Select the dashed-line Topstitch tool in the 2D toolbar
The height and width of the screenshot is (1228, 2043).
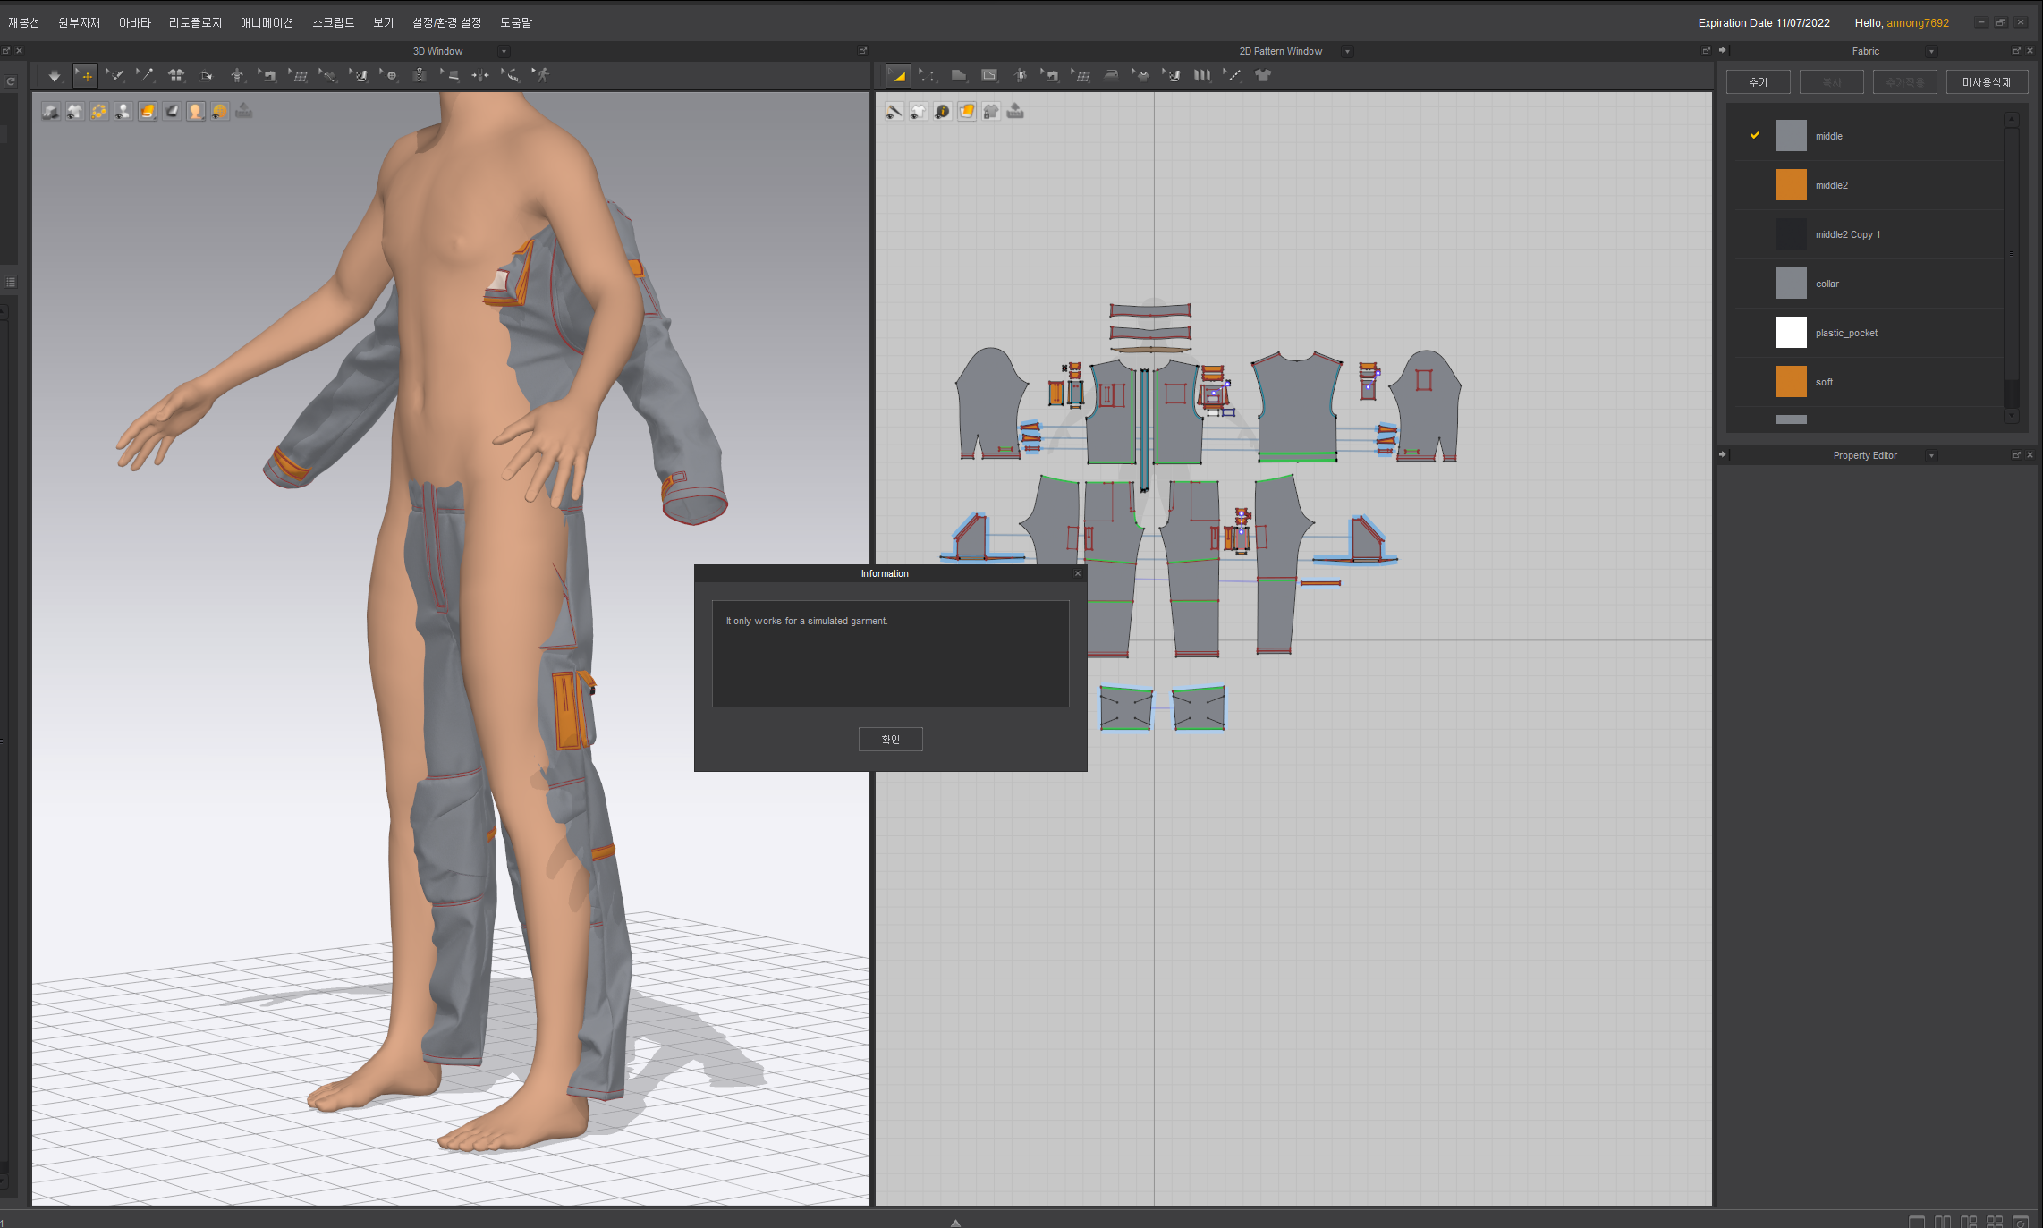[x=1233, y=76]
